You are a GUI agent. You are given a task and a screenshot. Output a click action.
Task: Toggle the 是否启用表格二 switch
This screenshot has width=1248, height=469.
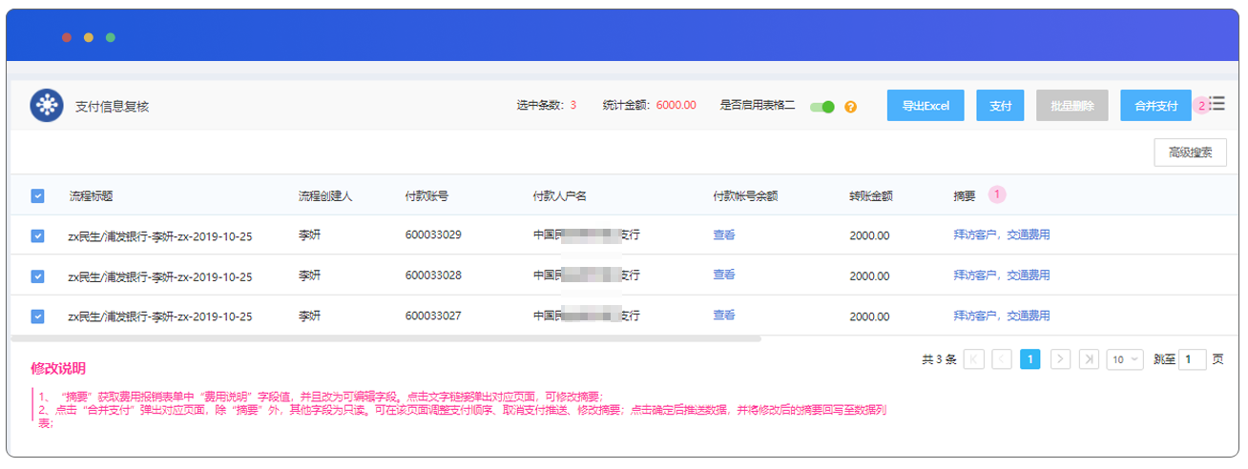pyautogui.click(x=822, y=107)
